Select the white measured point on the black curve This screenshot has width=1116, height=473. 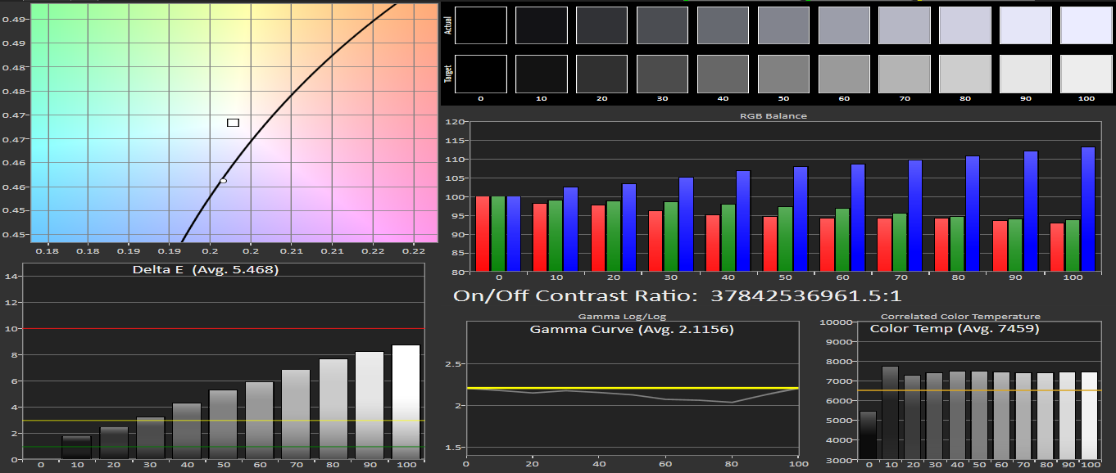click(x=223, y=181)
